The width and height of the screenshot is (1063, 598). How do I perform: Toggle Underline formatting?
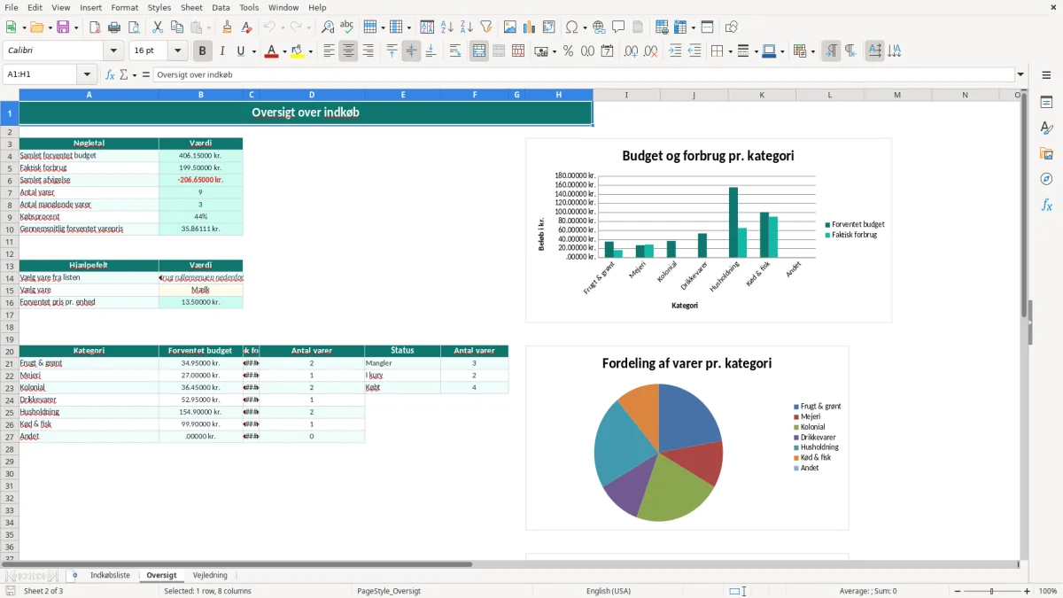click(240, 51)
